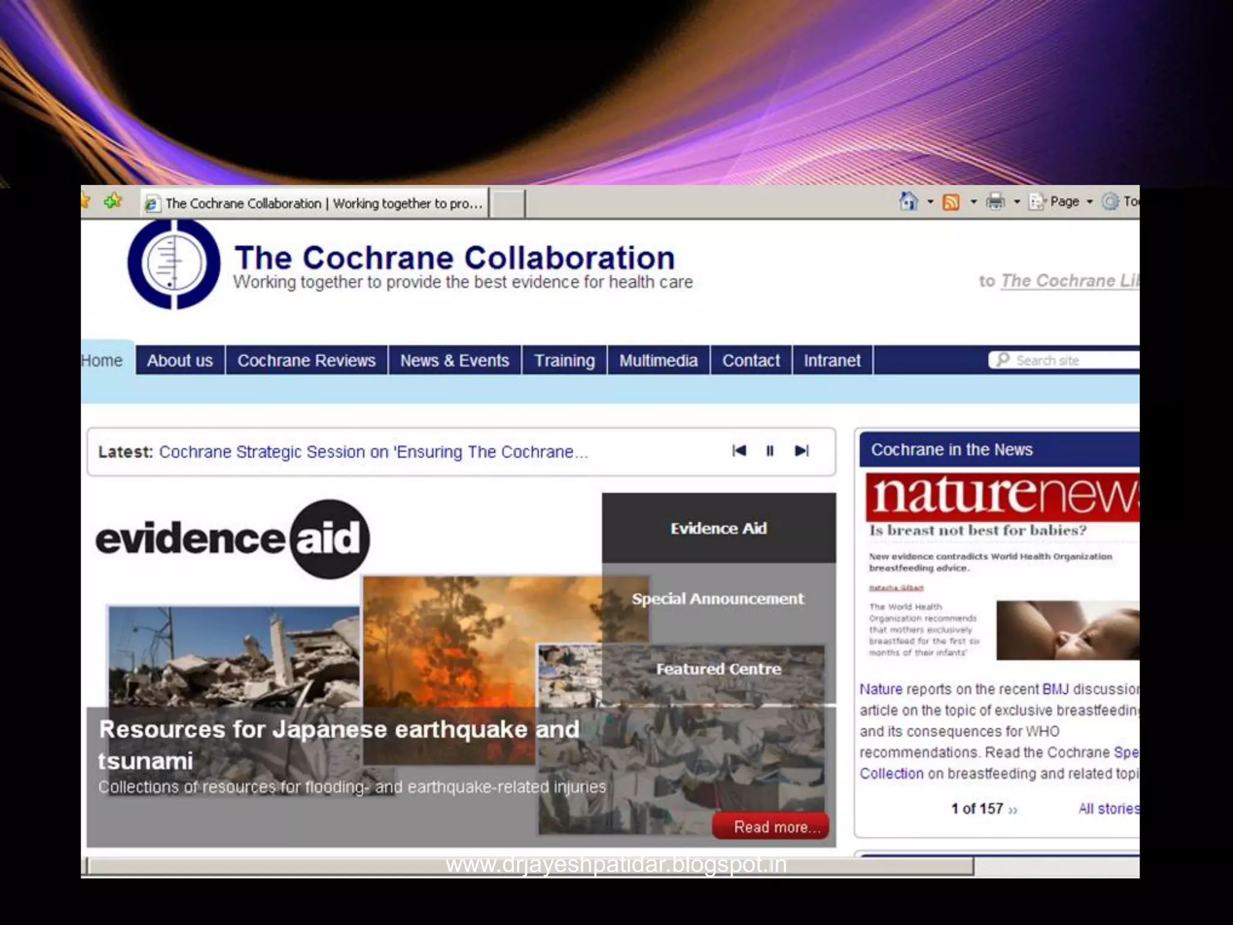1233x925 pixels.
Task: Pause the latest news ticker
Action: pyautogui.click(x=770, y=450)
